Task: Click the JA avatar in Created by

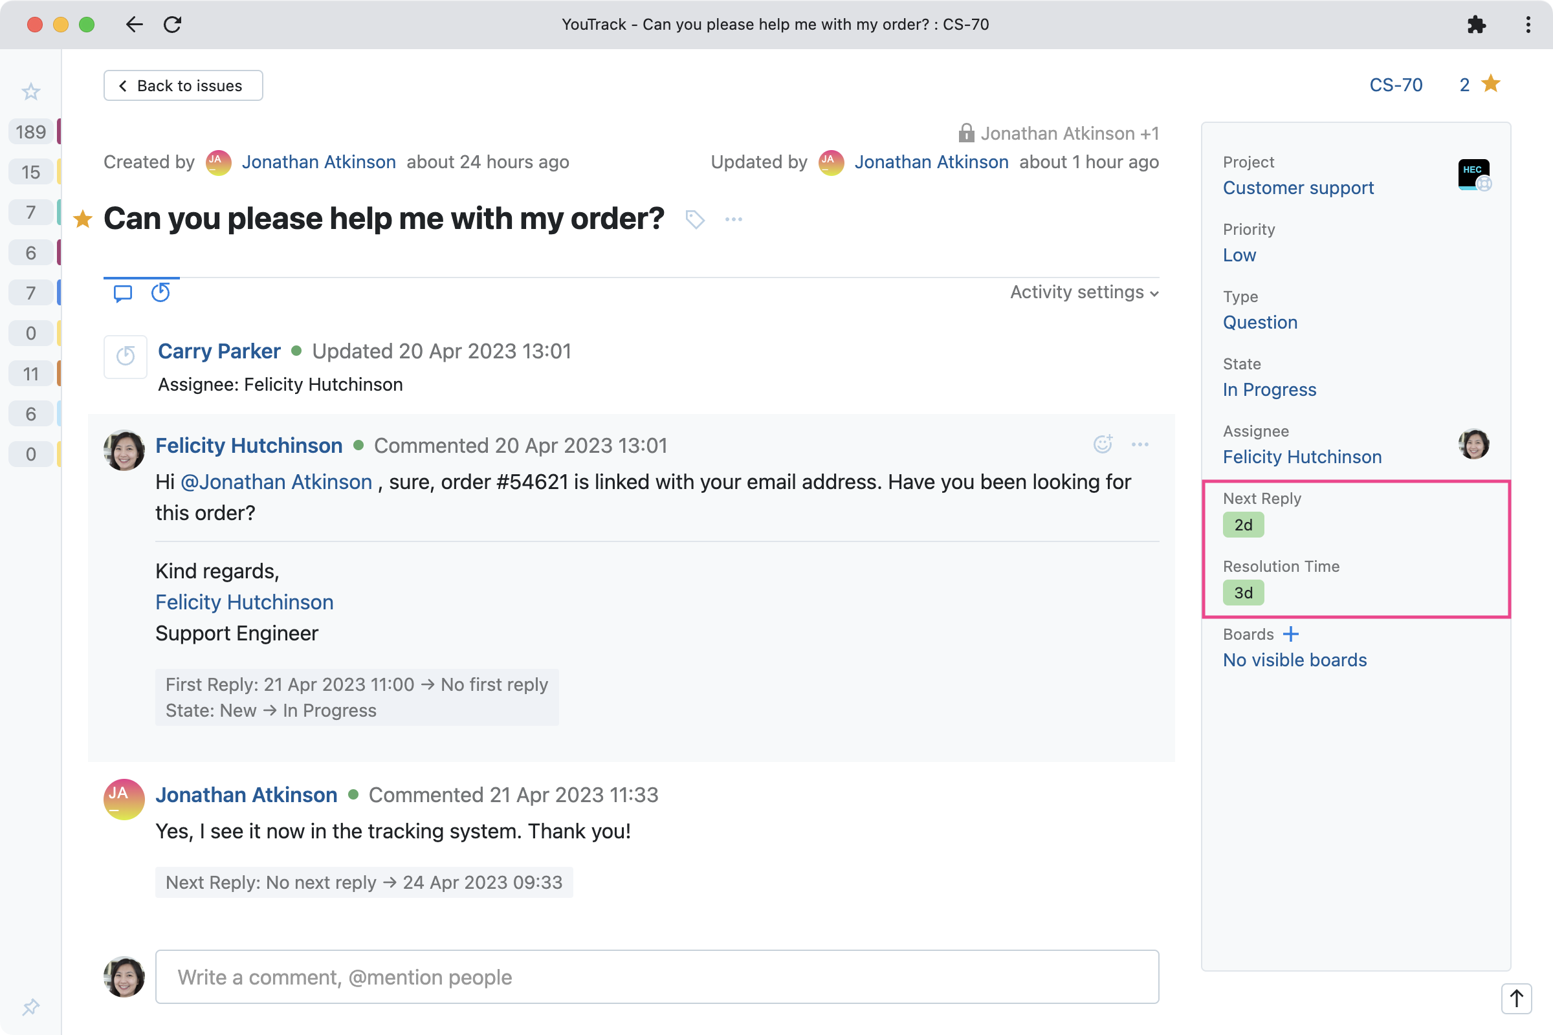Action: pyautogui.click(x=219, y=162)
